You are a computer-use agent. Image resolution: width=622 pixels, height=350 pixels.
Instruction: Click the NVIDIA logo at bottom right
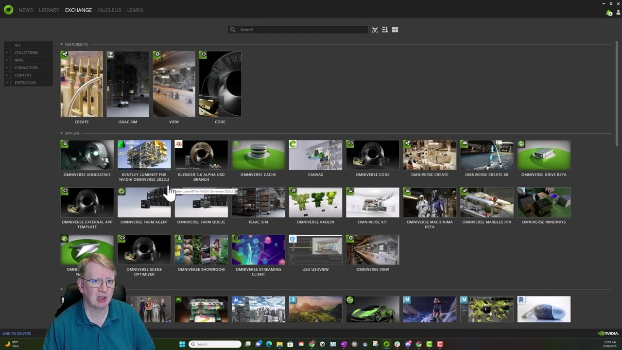[x=608, y=333]
